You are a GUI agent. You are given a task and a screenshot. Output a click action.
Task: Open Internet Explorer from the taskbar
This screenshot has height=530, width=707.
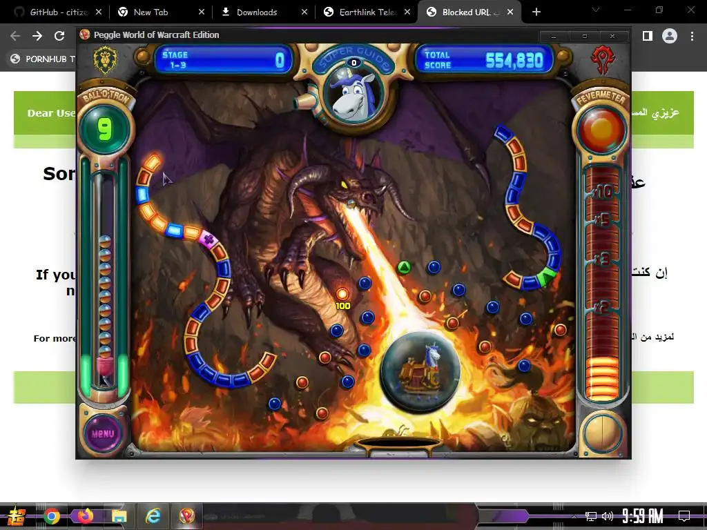tap(153, 516)
